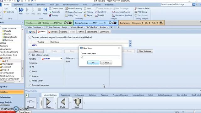The width and height of the screenshot is (201, 113).
Task: Open the Fortran tab
Action: coord(81,32)
